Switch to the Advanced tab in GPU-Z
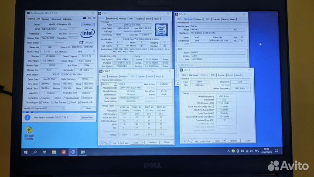 coord(56,19)
